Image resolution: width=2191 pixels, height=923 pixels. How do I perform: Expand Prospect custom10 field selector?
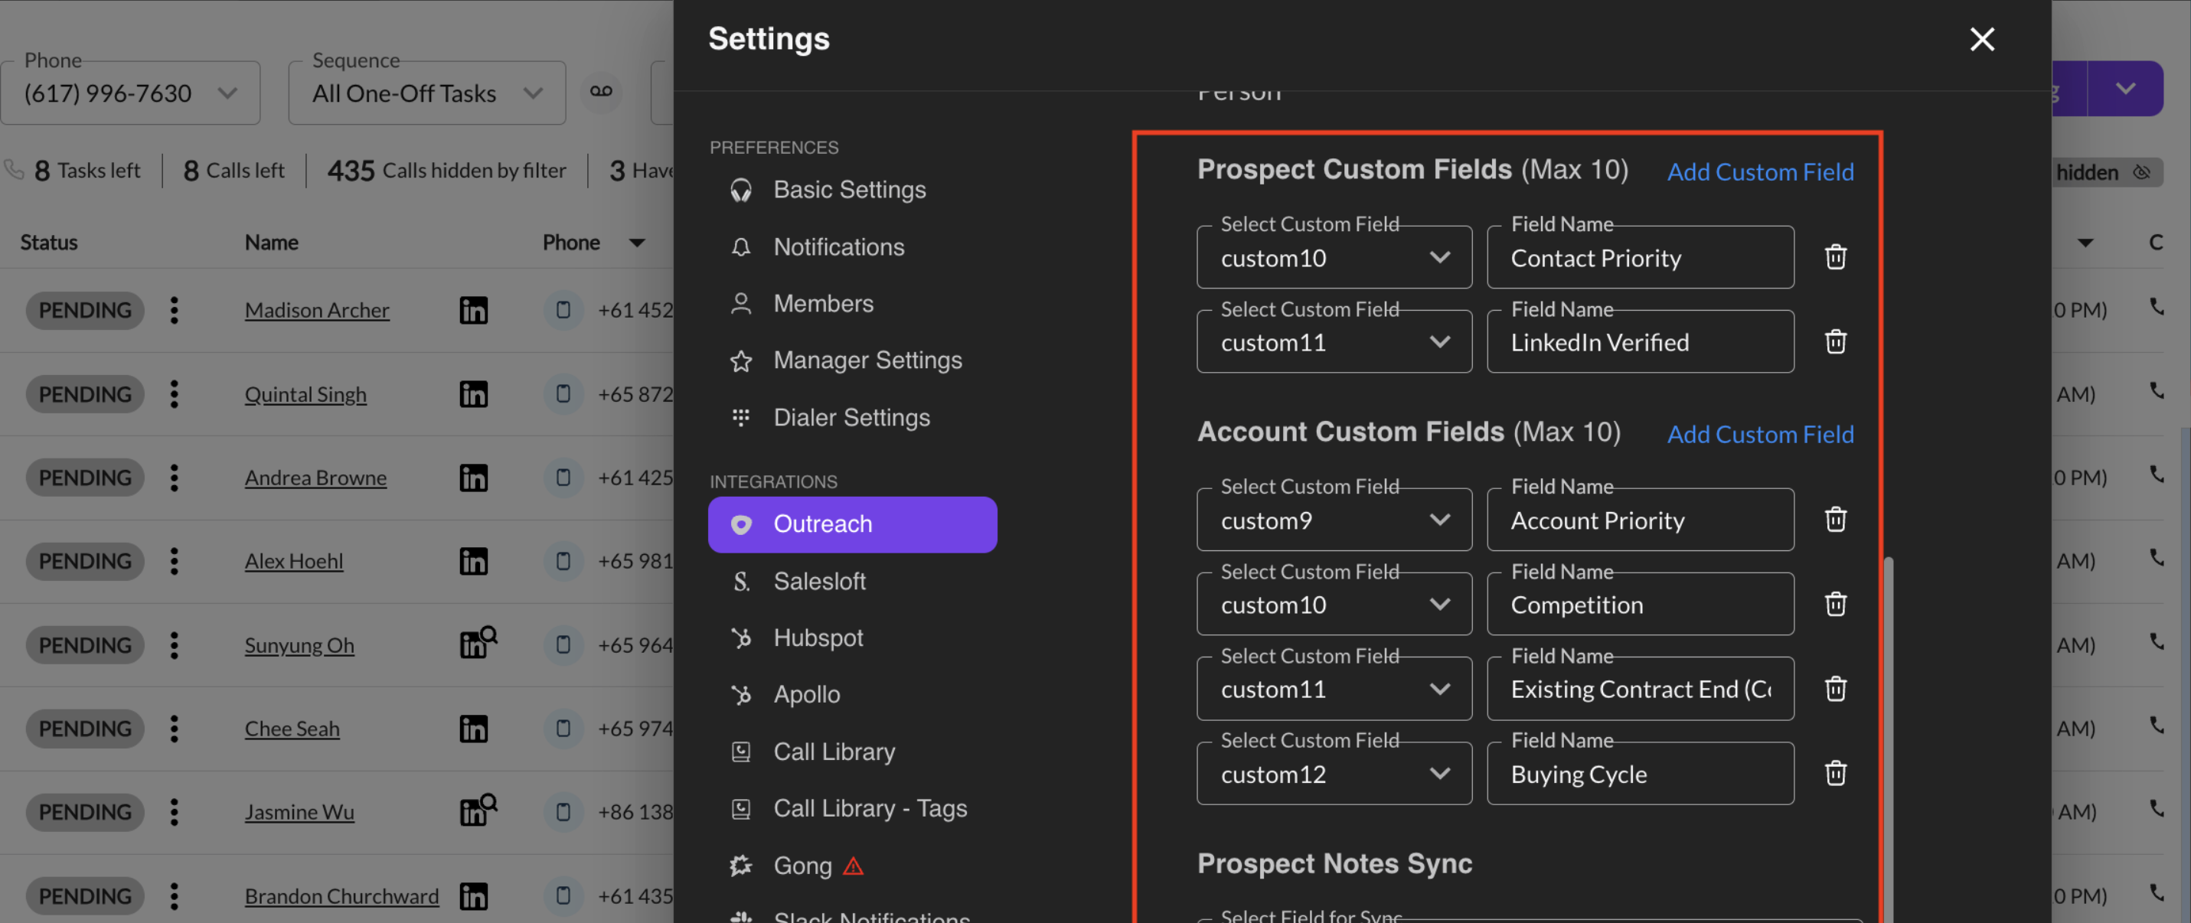pyautogui.click(x=1334, y=257)
